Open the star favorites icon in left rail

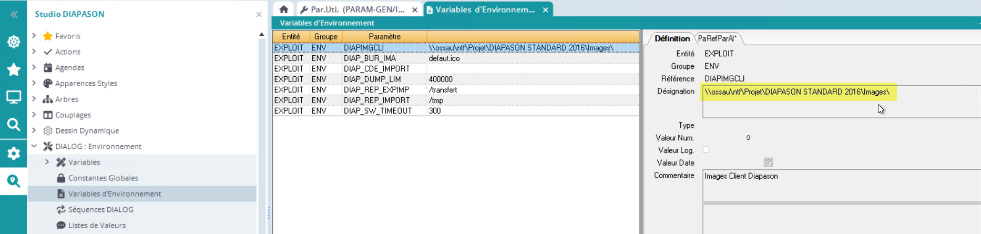14,69
